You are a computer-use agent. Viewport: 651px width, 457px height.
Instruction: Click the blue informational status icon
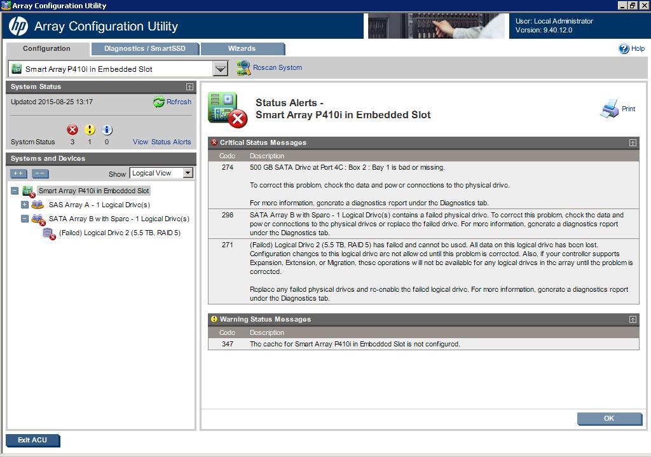tap(107, 130)
